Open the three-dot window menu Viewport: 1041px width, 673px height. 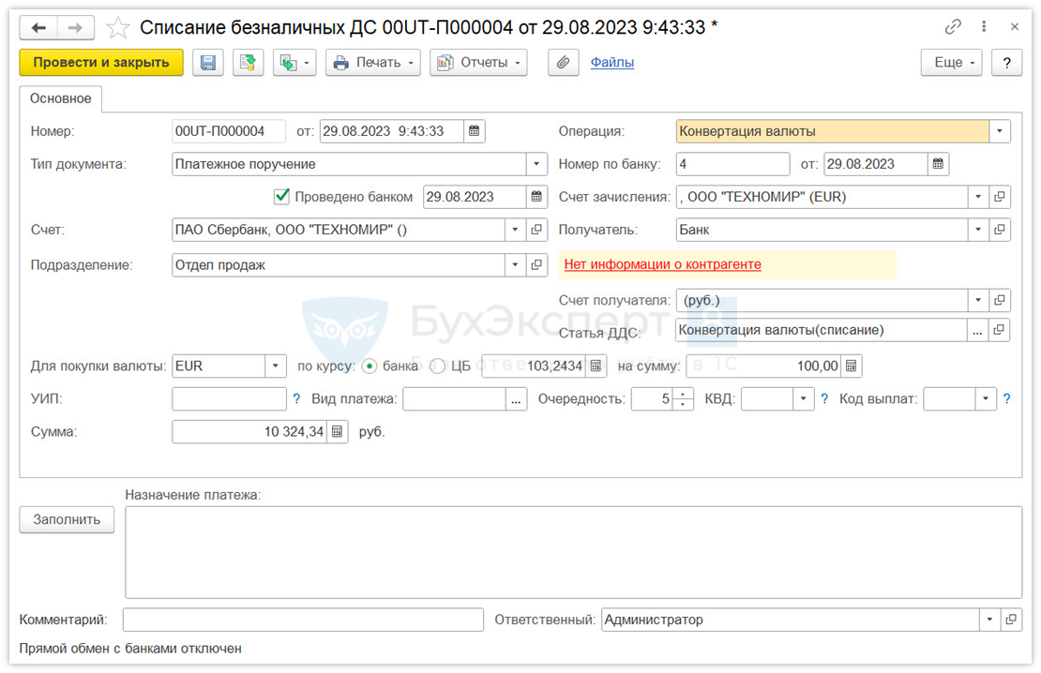(984, 26)
